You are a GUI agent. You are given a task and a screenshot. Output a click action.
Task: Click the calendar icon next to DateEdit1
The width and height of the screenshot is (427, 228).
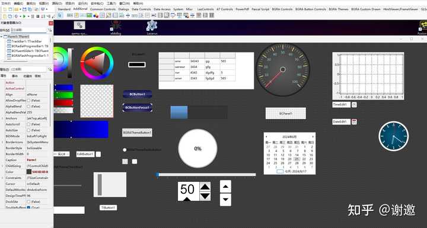coord(354,121)
